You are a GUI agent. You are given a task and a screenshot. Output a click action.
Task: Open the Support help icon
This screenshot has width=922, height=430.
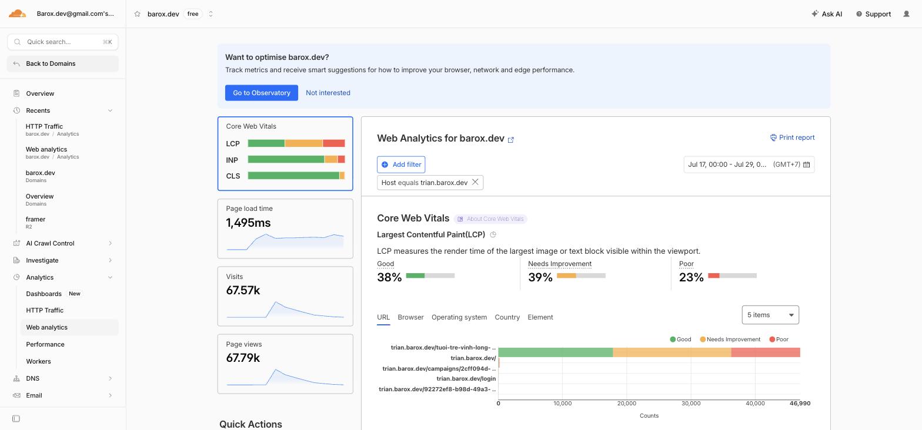tap(859, 14)
